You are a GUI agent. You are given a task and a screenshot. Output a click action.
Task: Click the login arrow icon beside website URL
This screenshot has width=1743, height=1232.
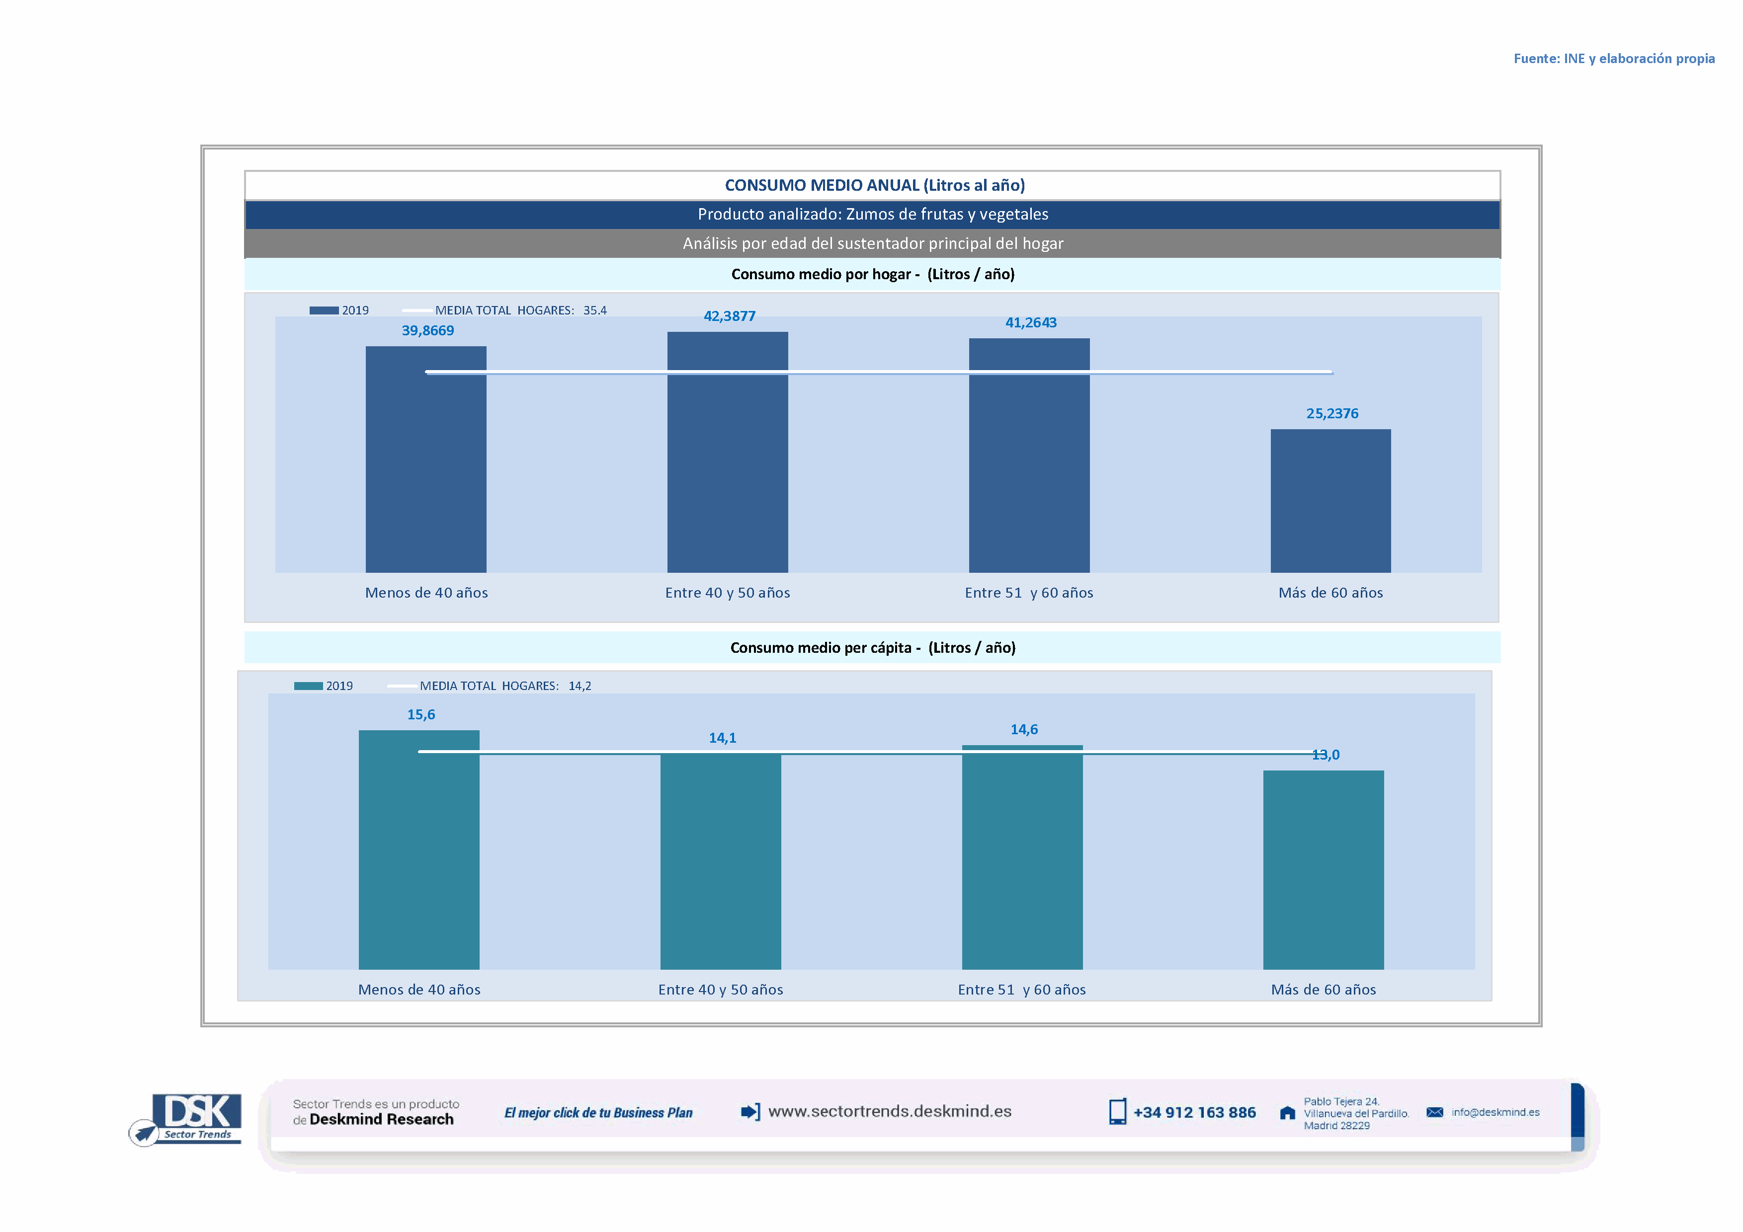(x=750, y=1112)
